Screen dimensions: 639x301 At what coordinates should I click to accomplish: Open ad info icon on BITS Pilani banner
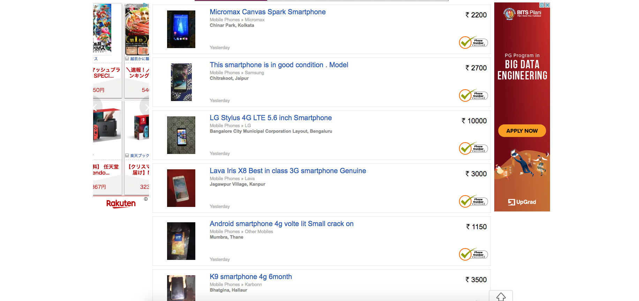(542, 5)
